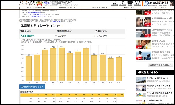Click the 1月 bar labeled 563
Screen dimensions: 175x105
[29, 68]
